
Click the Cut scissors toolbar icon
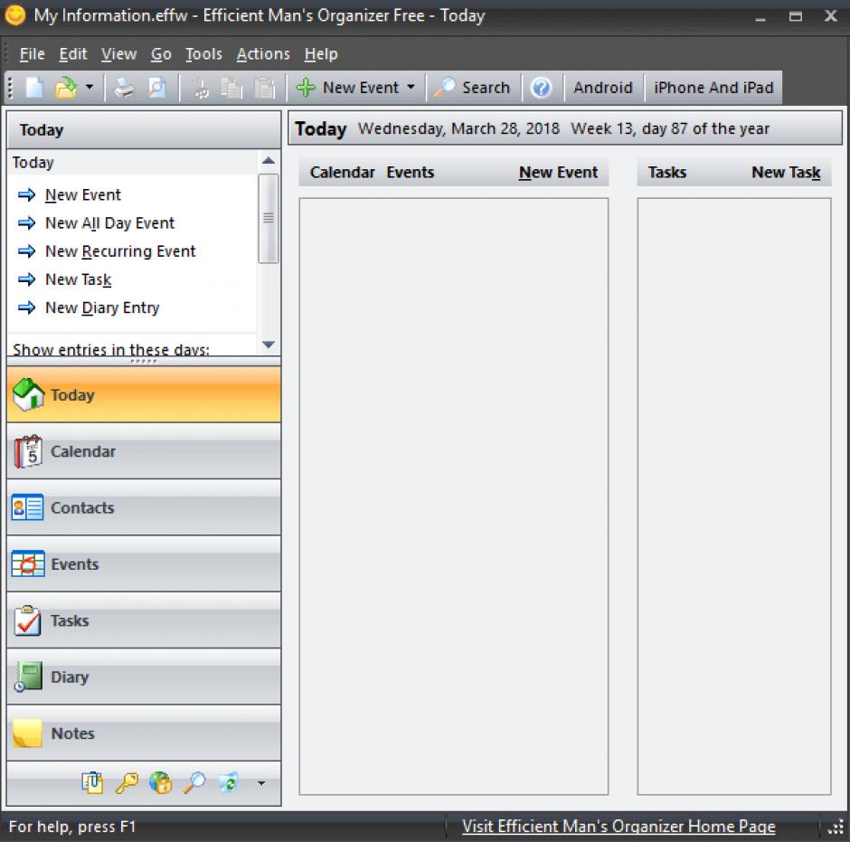coord(200,88)
